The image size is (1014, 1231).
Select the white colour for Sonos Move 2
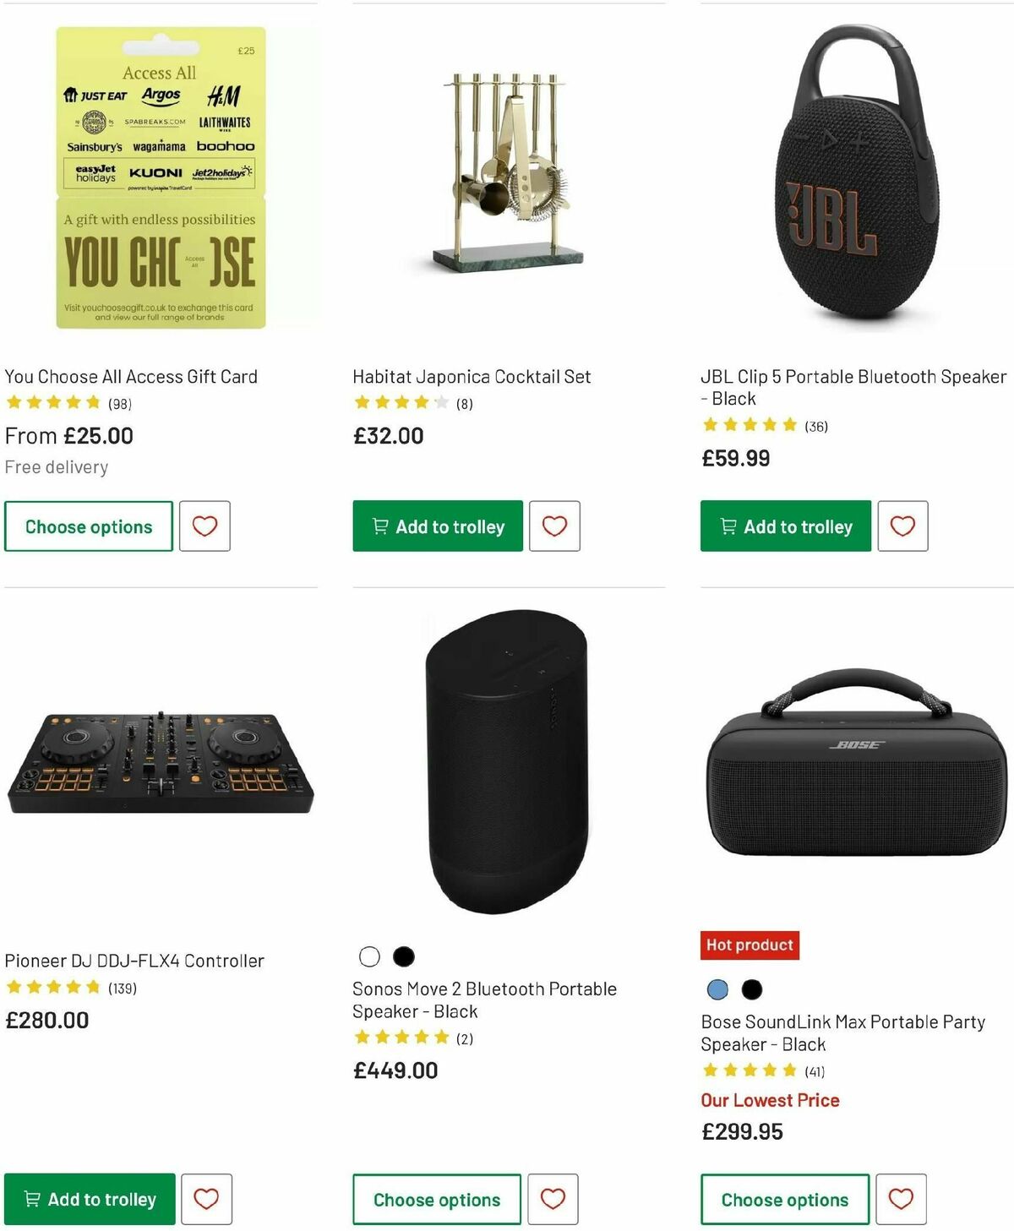click(369, 957)
